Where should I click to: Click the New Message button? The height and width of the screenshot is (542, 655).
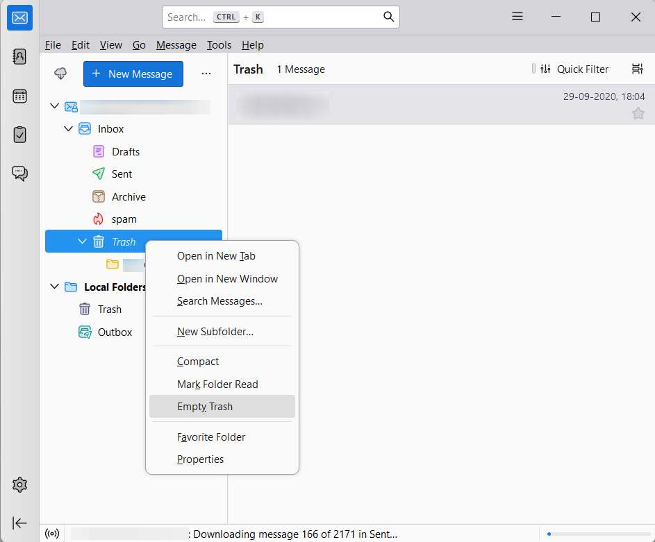click(x=133, y=74)
